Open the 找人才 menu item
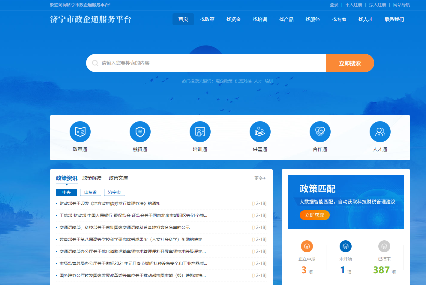 tap(366, 19)
